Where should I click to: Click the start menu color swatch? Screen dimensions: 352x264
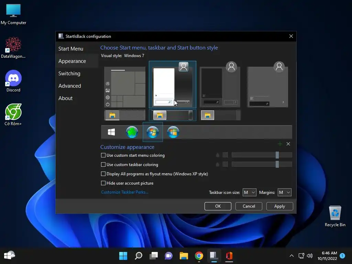[225, 155]
